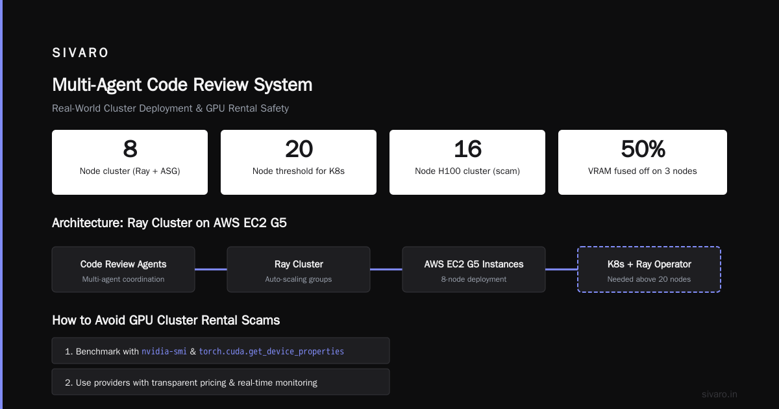Select the Multi-Agent Code Review System title

(x=182, y=85)
